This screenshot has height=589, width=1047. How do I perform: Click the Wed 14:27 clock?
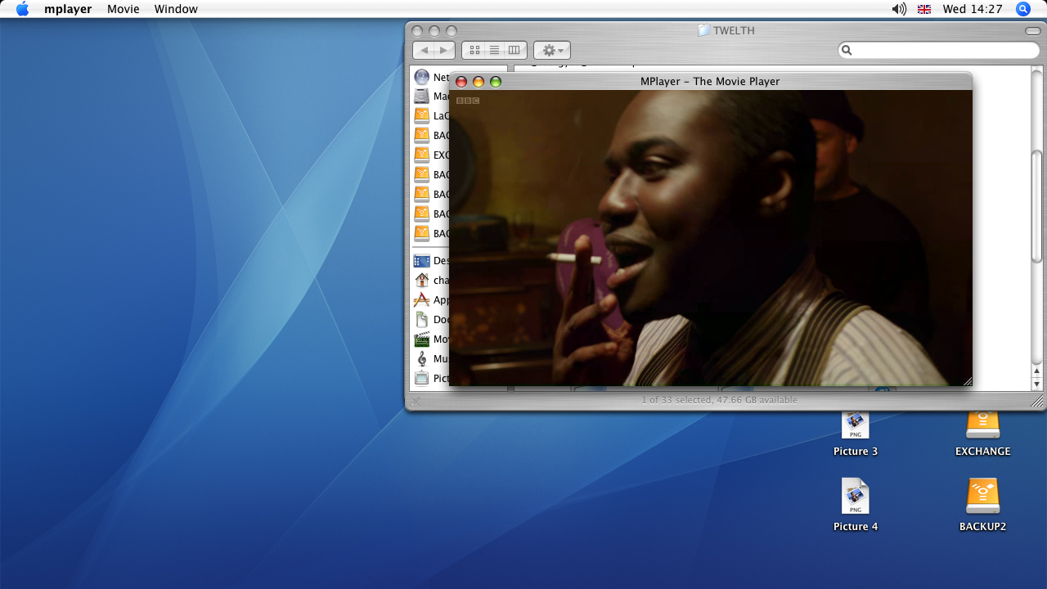973,9
